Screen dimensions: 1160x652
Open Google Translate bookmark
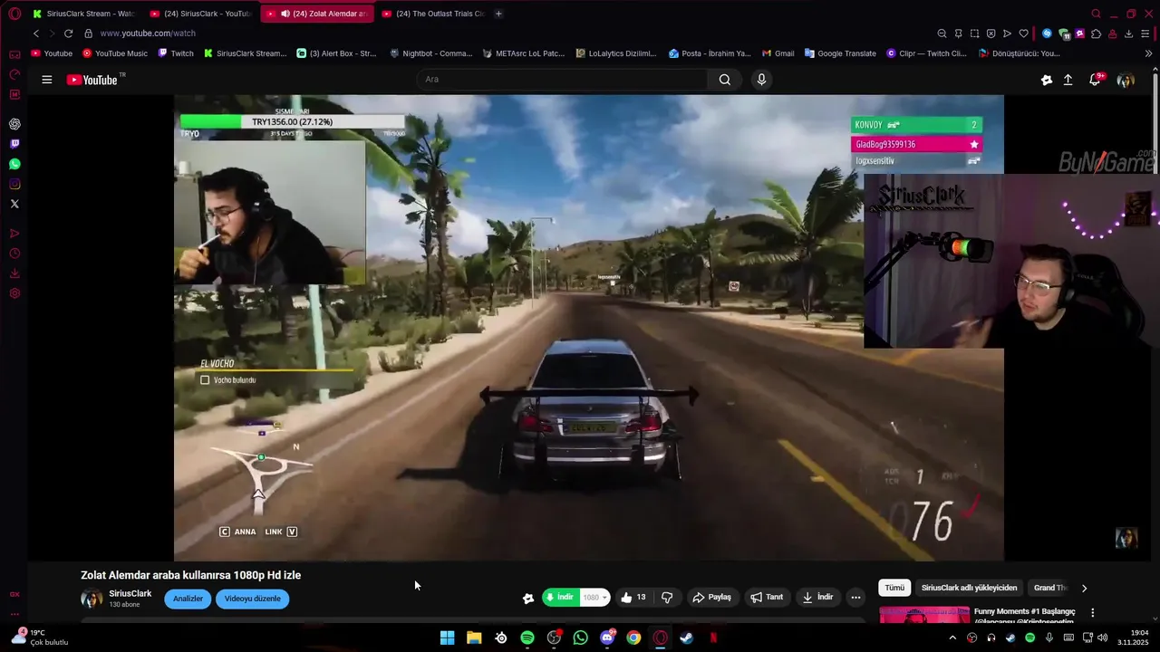840,53
